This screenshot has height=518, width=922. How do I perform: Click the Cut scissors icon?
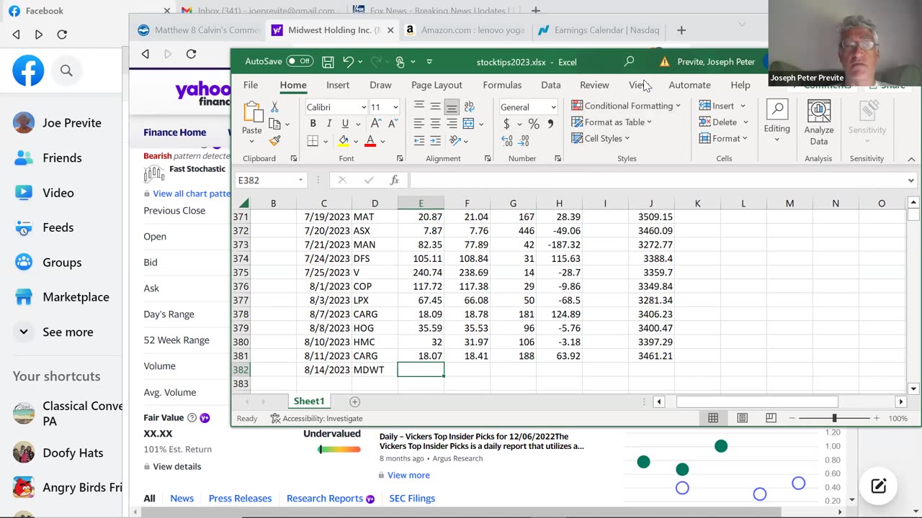click(274, 107)
